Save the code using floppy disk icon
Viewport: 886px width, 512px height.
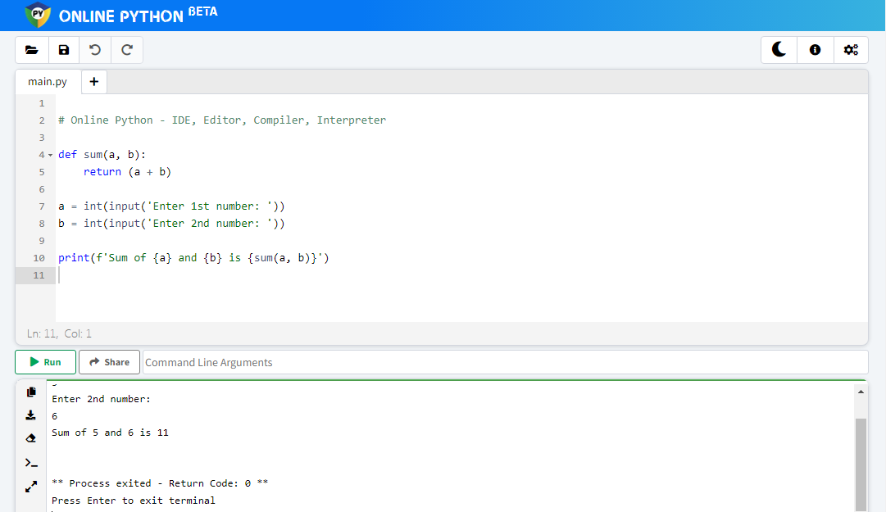pos(64,50)
